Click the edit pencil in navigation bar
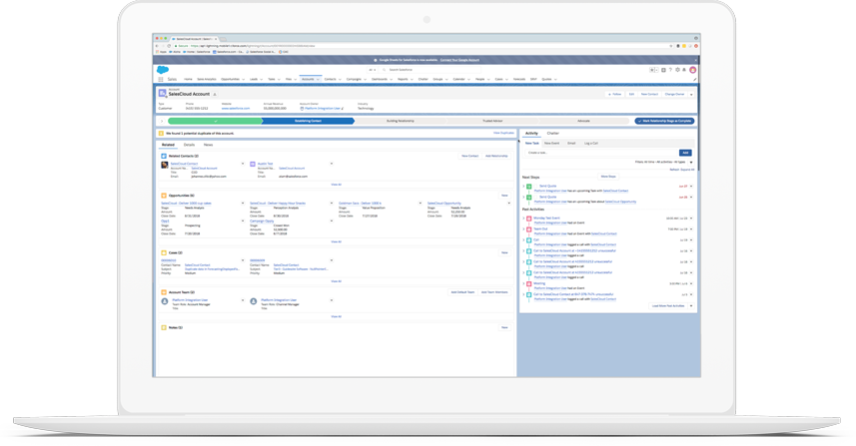The height and width of the screenshot is (446, 856). click(695, 79)
